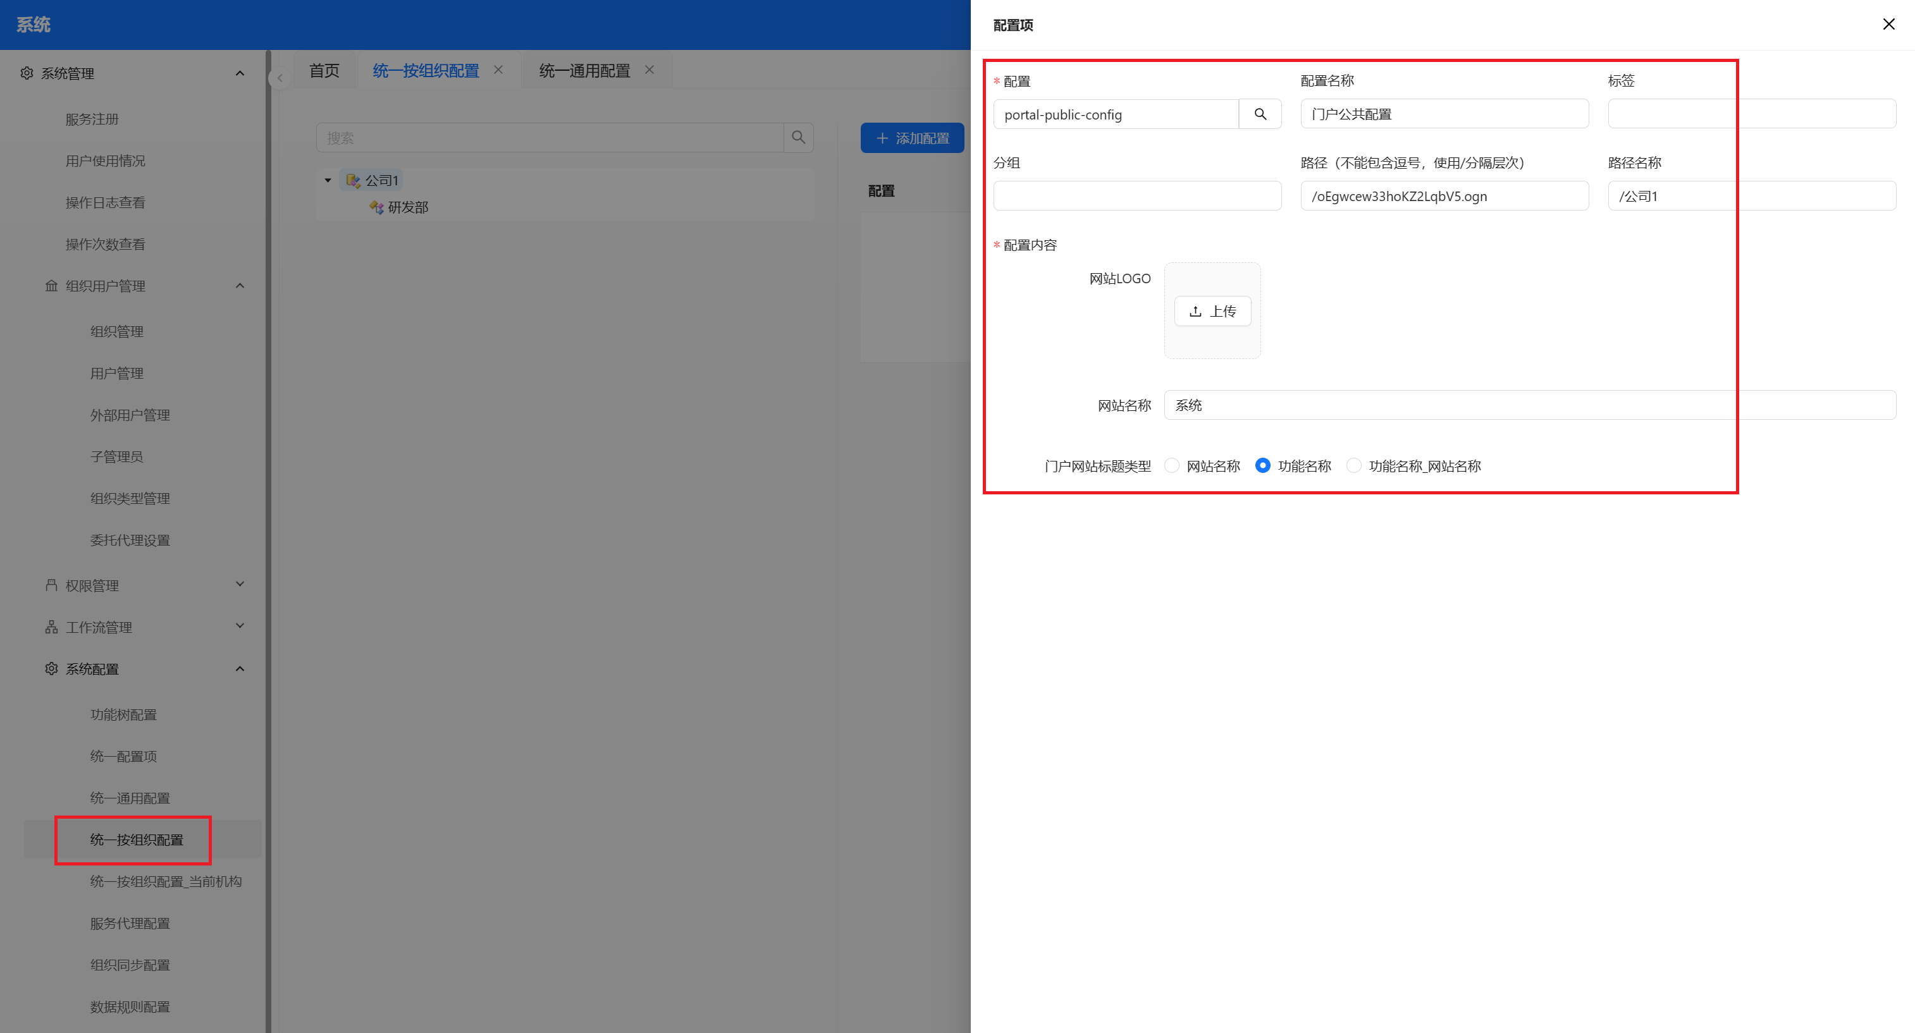Image resolution: width=1915 pixels, height=1033 pixels.
Task: Click the 研发部 department icon in tree
Action: coord(377,207)
